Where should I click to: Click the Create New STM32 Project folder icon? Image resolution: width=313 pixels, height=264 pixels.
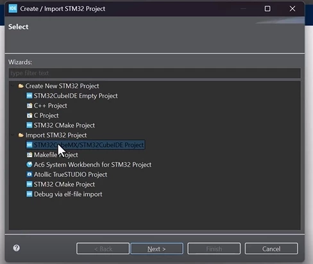(x=21, y=86)
